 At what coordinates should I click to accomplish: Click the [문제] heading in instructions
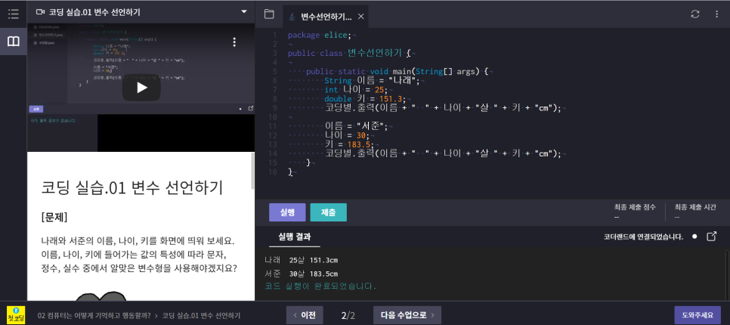pos(54,217)
